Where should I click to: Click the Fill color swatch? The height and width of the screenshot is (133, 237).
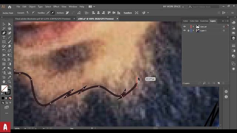[4, 88]
